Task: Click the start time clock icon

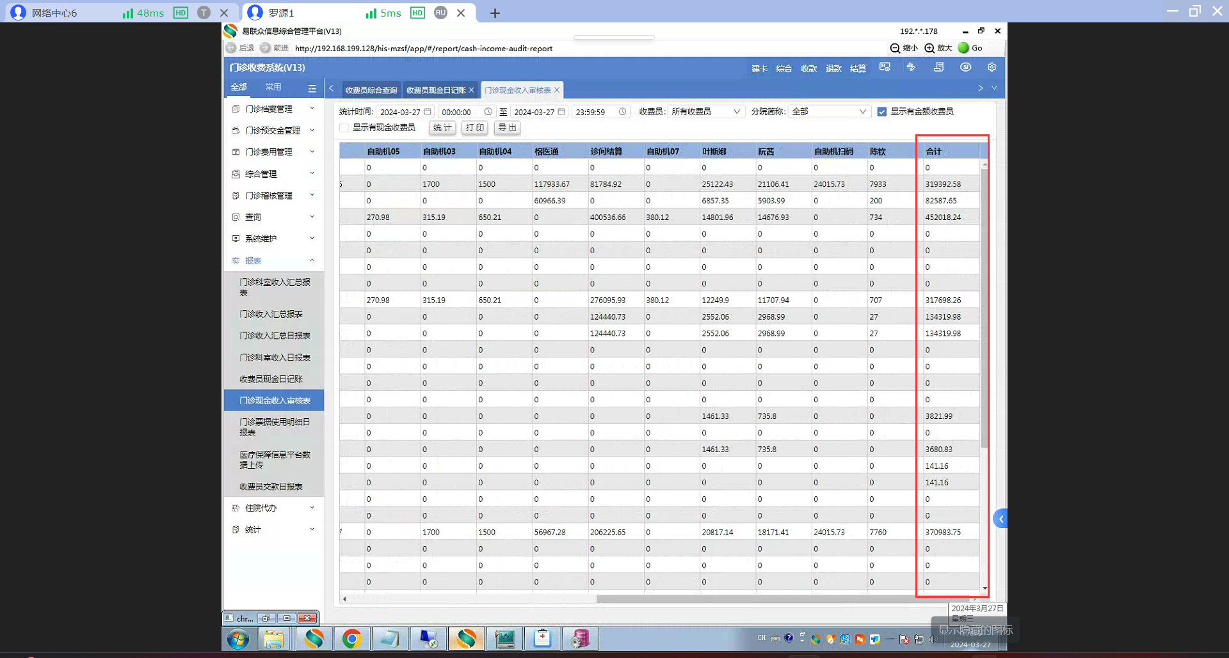Action: pyautogui.click(x=488, y=111)
